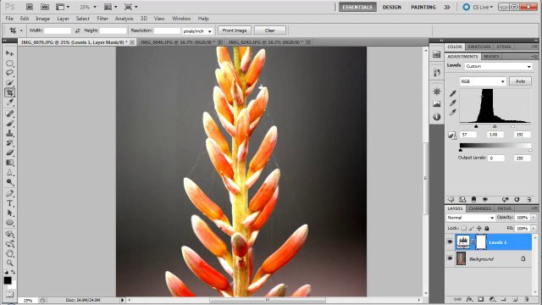Click the Front Image button

235,30
